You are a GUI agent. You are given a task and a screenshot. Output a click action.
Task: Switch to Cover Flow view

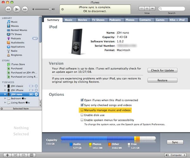pyautogui.click(x=152, y=9)
